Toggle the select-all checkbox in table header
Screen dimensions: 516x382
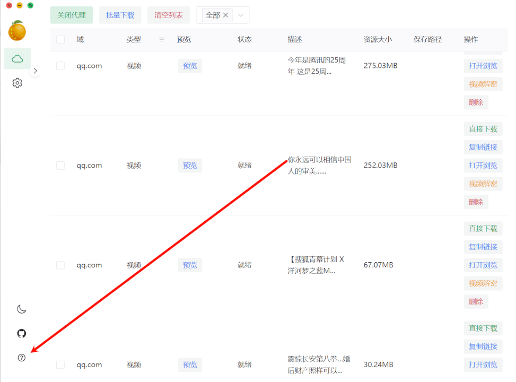pos(60,40)
